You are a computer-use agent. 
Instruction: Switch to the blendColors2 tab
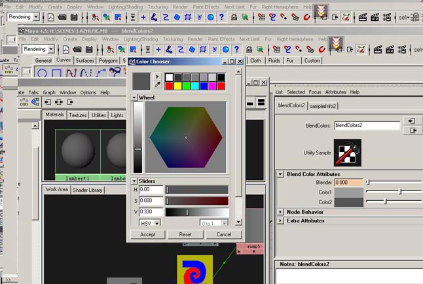[x=291, y=105]
